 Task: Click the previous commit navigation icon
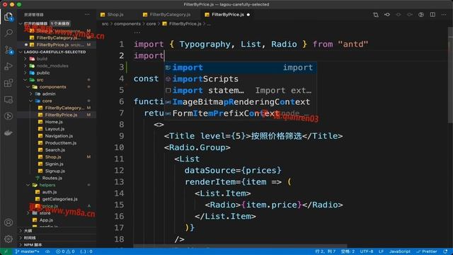coord(387,14)
